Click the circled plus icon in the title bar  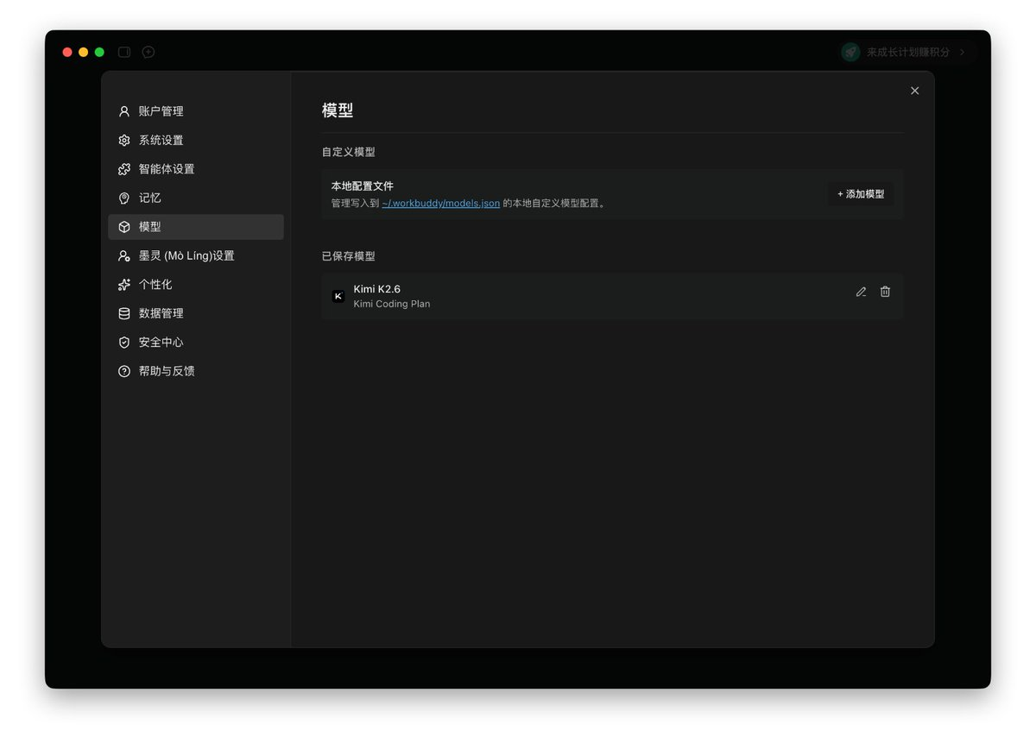pos(148,52)
